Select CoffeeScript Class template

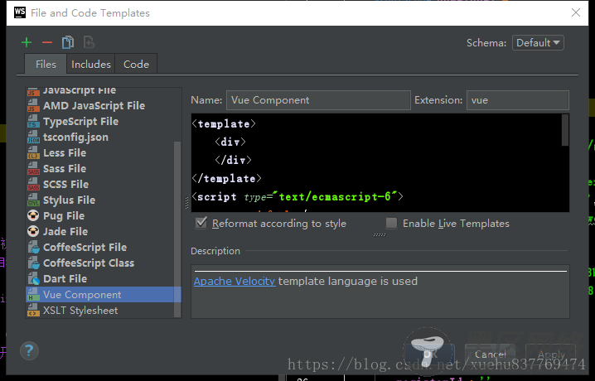[104, 263]
